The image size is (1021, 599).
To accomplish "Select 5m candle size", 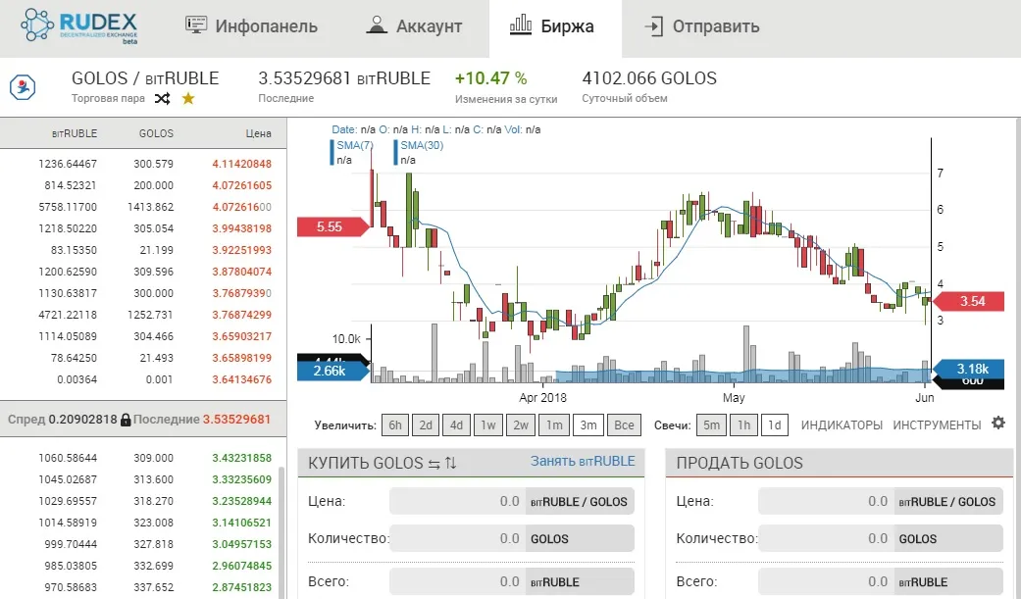I will click(712, 425).
